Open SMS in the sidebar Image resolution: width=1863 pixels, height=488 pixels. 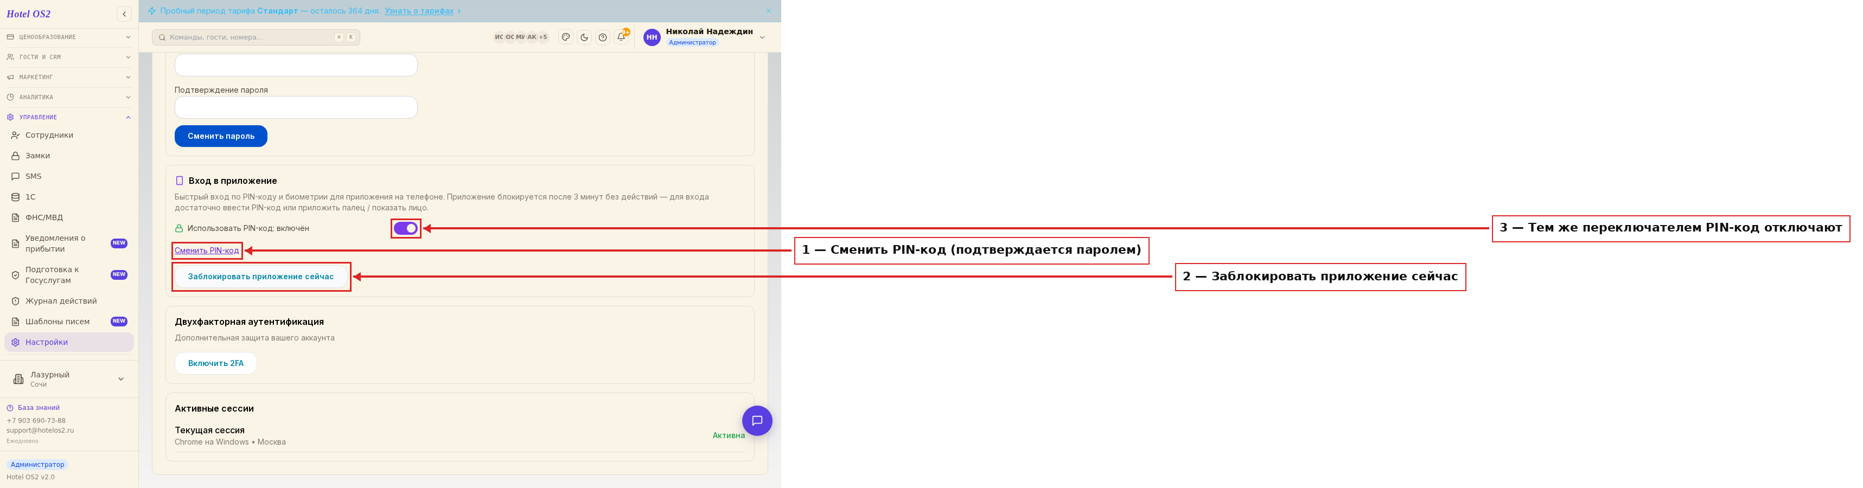point(69,176)
